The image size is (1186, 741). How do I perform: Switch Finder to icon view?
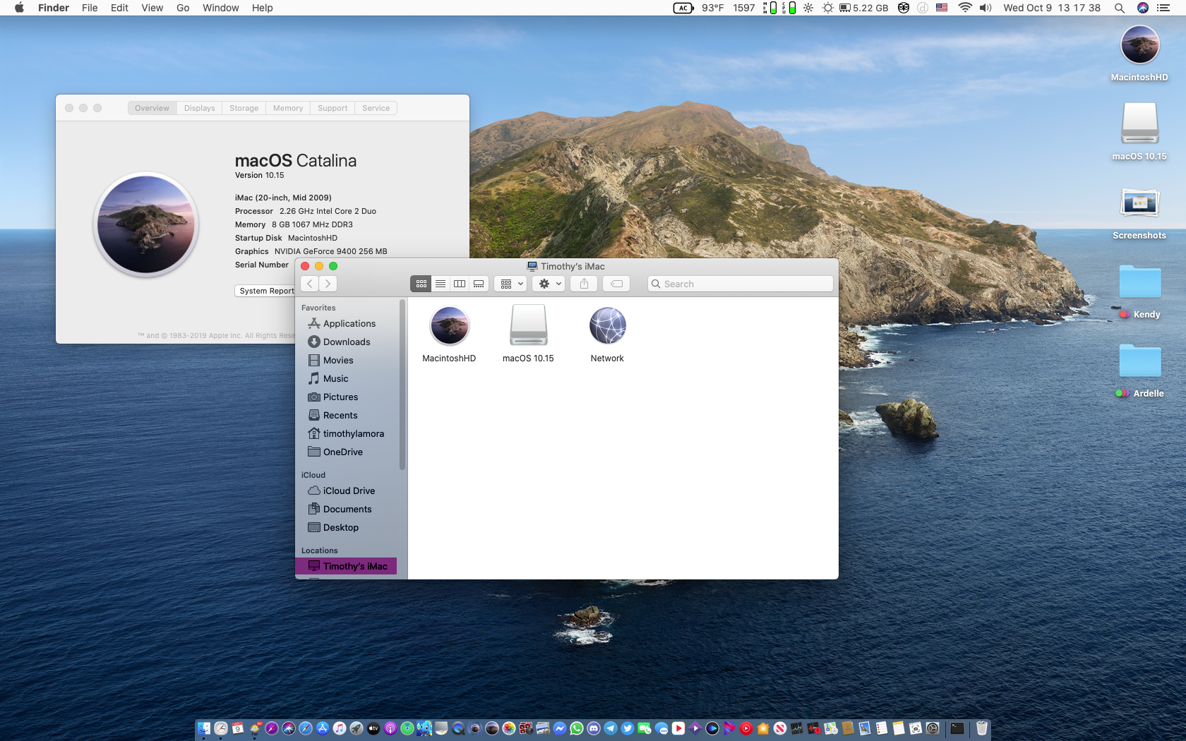pyautogui.click(x=421, y=284)
